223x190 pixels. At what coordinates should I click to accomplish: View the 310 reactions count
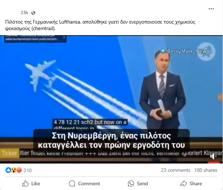[x=28, y=170]
